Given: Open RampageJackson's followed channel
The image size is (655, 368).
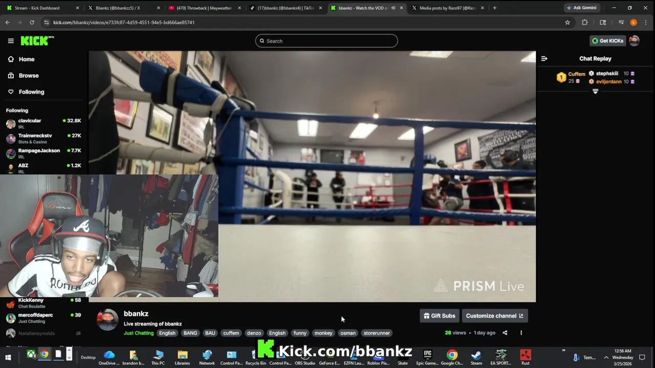Looking at the screenshot, I should tap(43, 153).
